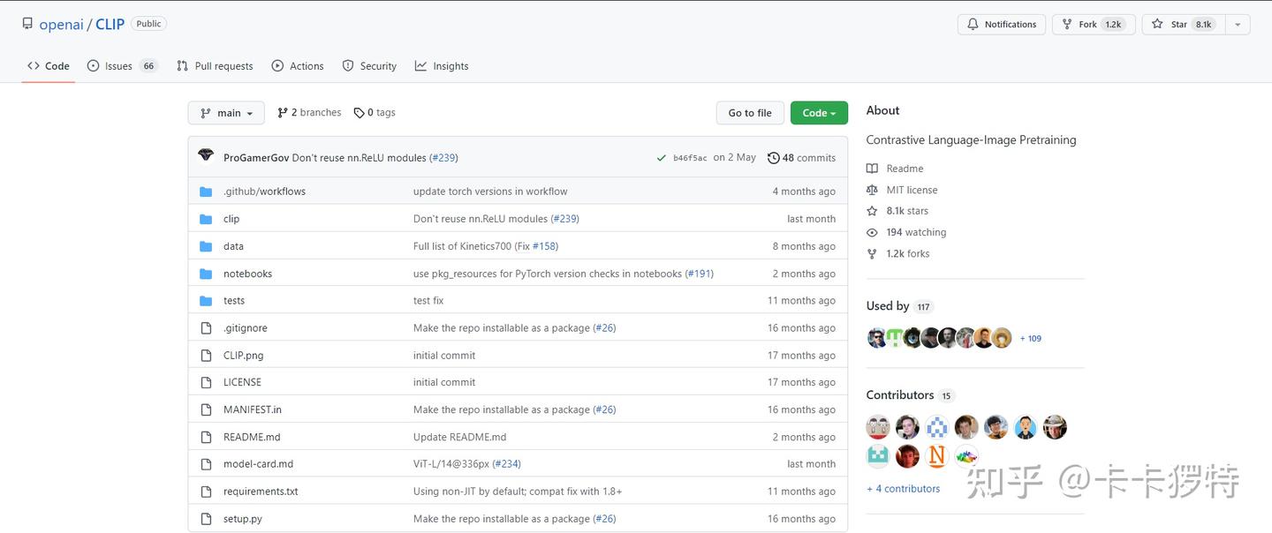
Task: Click ProGamerGov's commit author avatar
Action: pos(206,156)
